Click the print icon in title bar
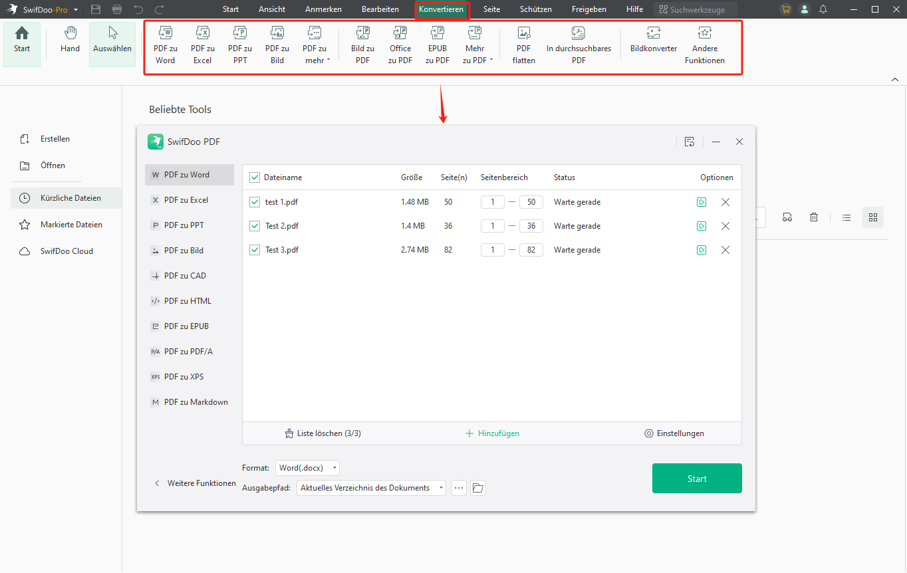907x573 pixels. [117, 9]
